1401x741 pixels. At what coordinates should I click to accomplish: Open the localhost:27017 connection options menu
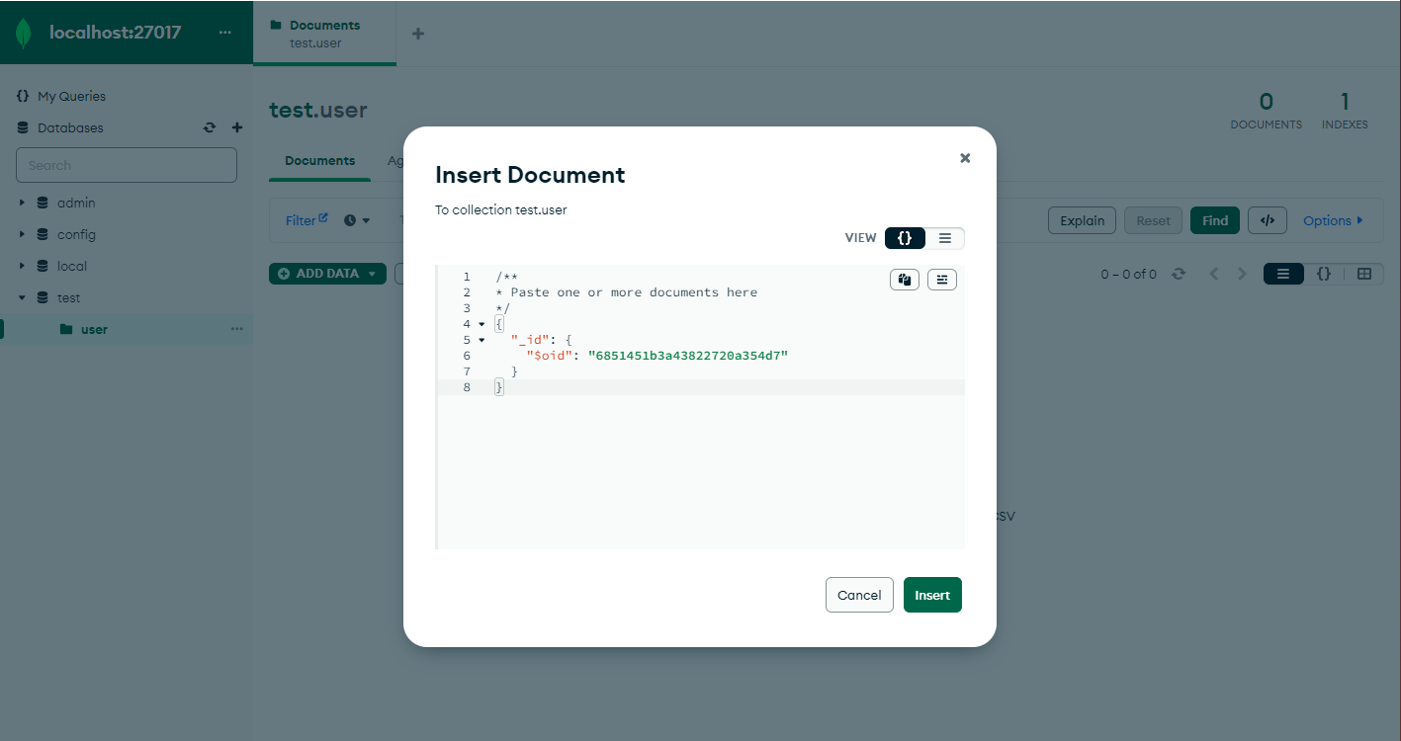click(225, 33)
